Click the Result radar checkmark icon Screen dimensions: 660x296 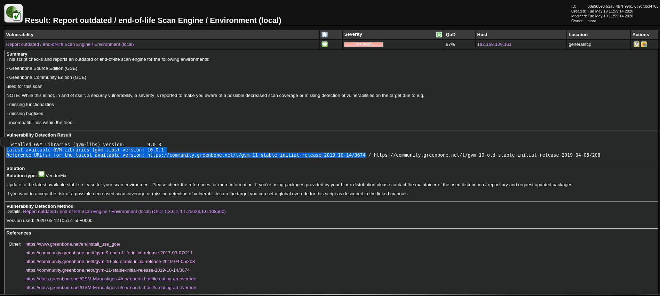point(14,14)
